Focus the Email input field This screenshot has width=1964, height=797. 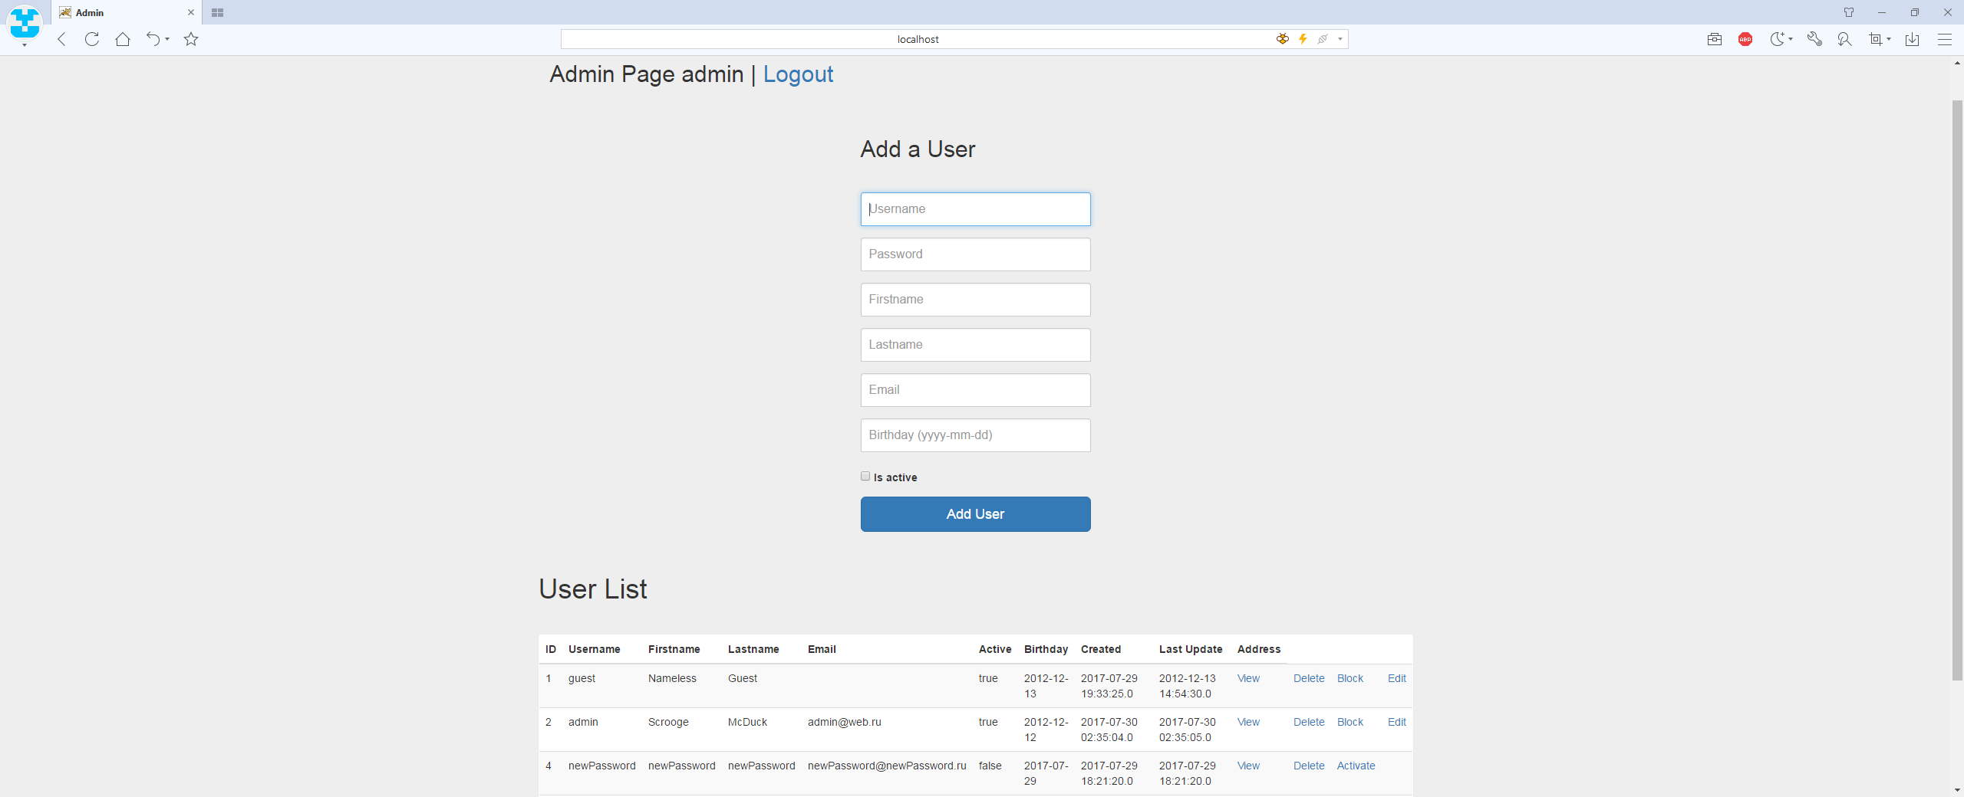[975, 390]
